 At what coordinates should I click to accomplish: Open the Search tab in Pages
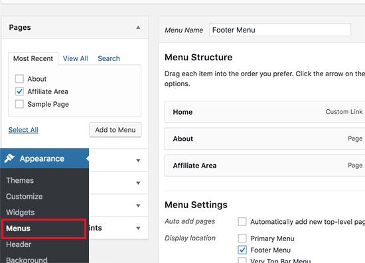pos(109,58)
